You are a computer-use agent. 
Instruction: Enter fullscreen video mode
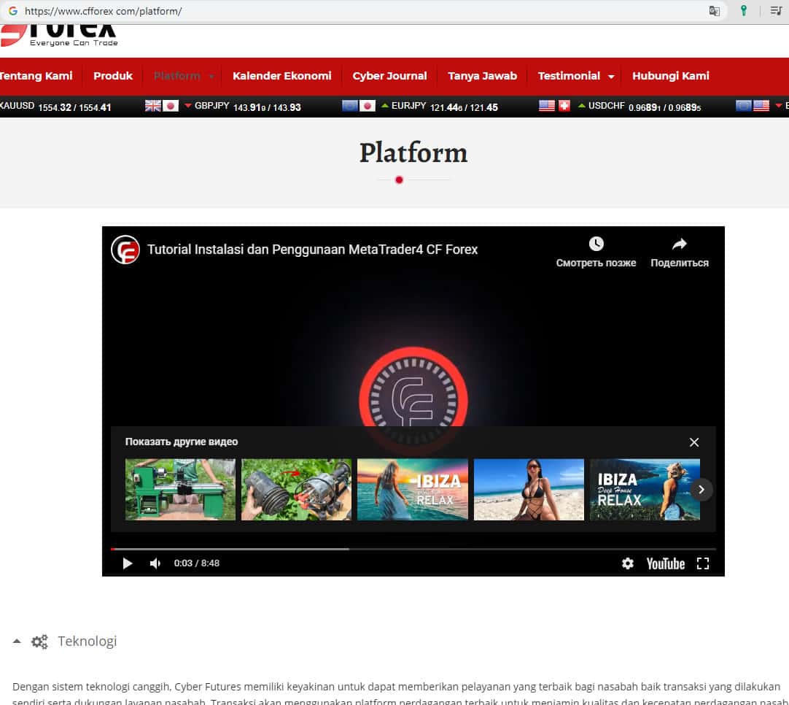point(703,563)
